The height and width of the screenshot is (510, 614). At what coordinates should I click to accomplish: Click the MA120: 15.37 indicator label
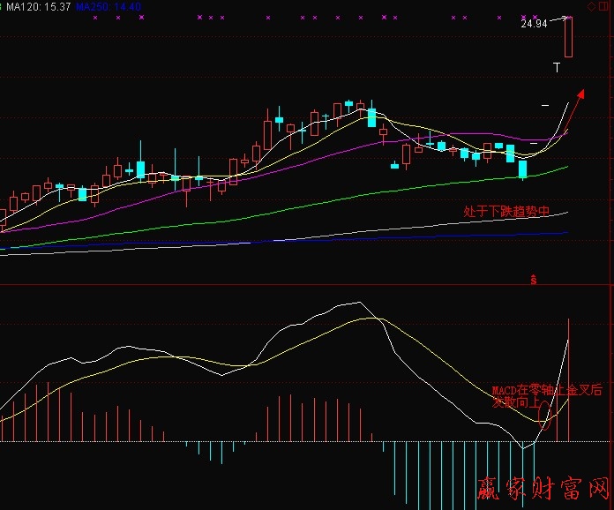[40, 6]
